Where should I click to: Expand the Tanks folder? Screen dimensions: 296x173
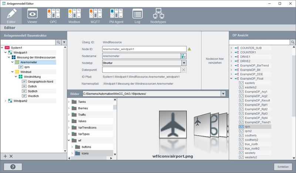click(69, 102)
